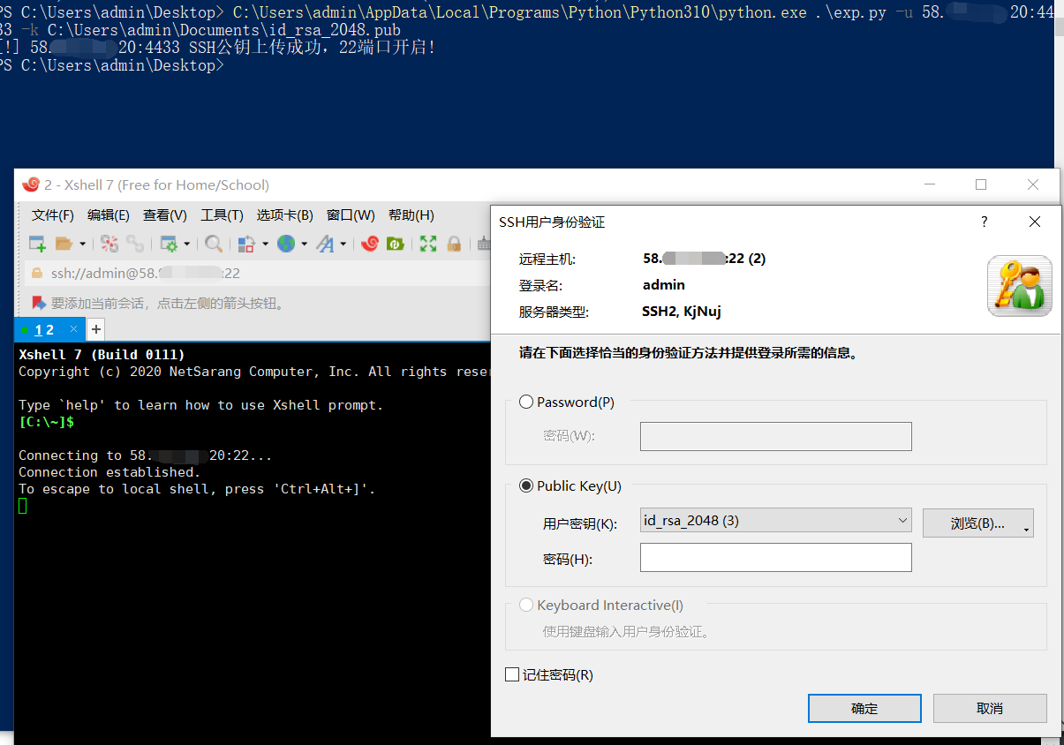The height and width of the screenshot is (745, 1064).
Task: Open the 文件(F) menu
Action: click(x=53, y=214)
